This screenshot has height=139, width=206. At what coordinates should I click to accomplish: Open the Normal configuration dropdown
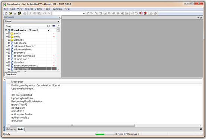coord(32,21)
